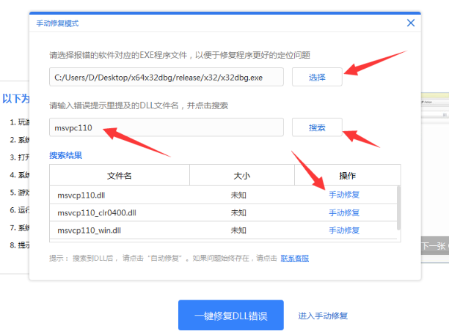
Task: Open the 联系客服 link
Action: [x=294, y=258]
